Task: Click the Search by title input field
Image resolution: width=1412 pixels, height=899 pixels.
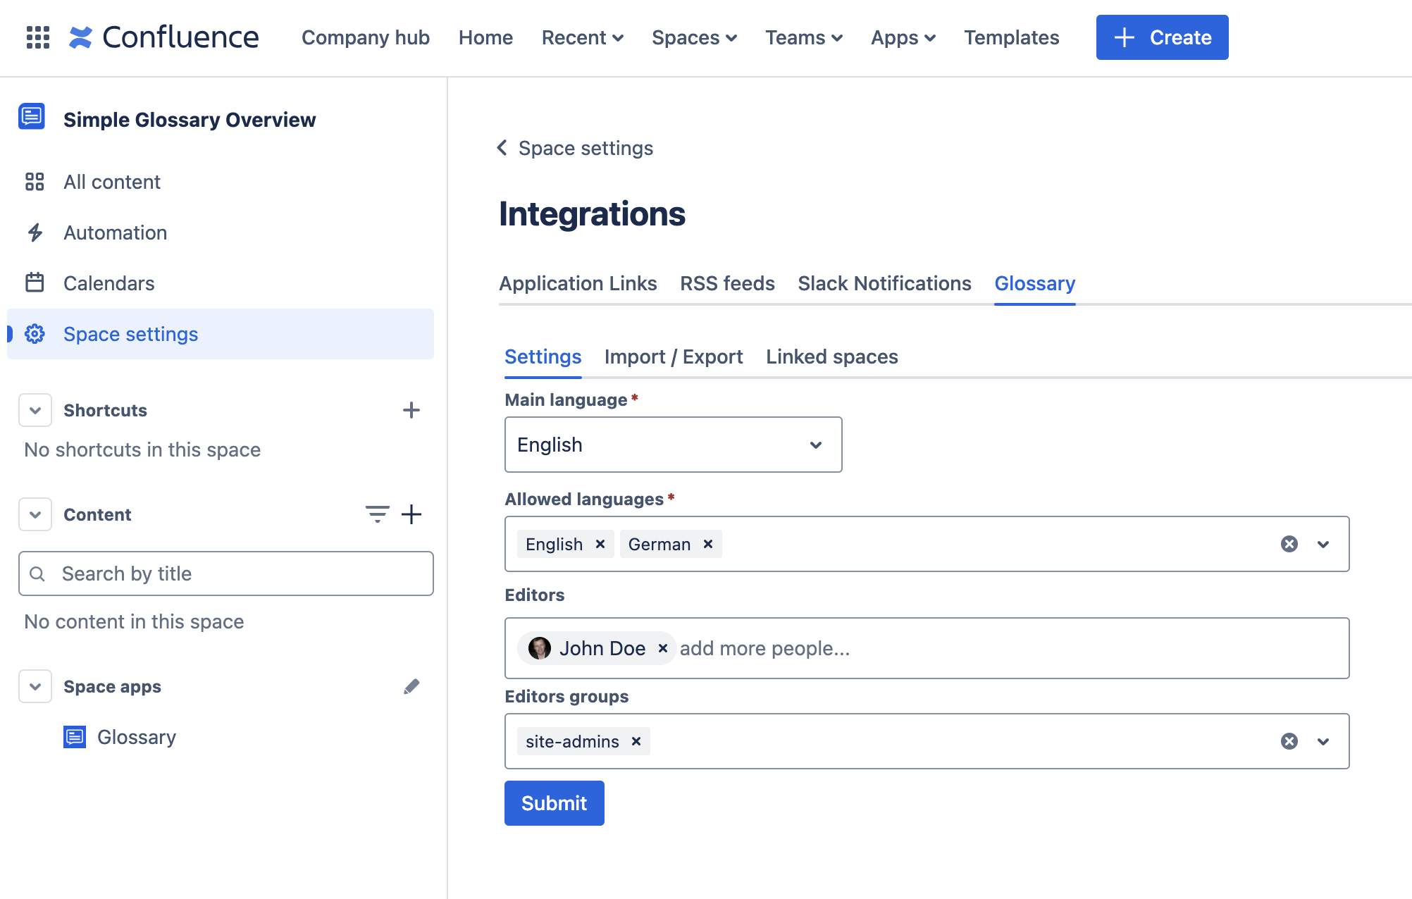Action: click(226, 573)
